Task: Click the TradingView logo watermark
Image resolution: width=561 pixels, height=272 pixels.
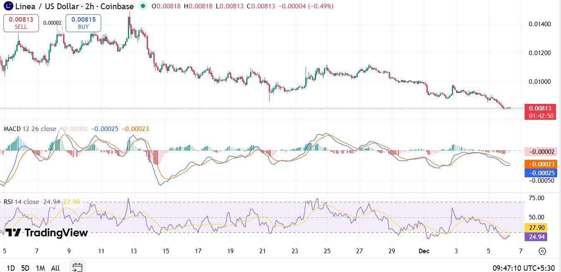Action: point(46,233)
